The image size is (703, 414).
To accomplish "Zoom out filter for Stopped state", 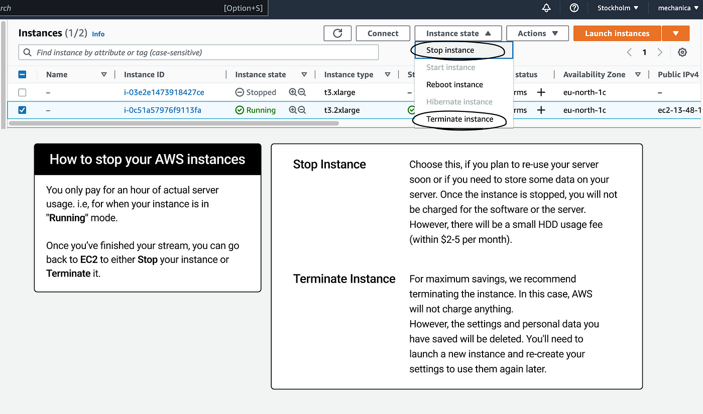I will [x=302, y=92].
